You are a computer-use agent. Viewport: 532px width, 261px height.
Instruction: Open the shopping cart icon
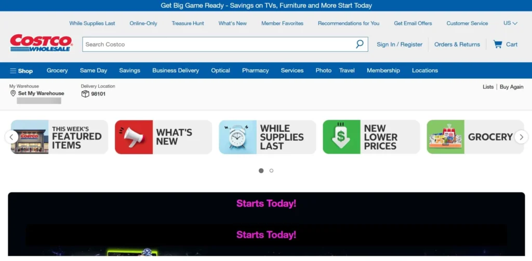tap(498, 44)
